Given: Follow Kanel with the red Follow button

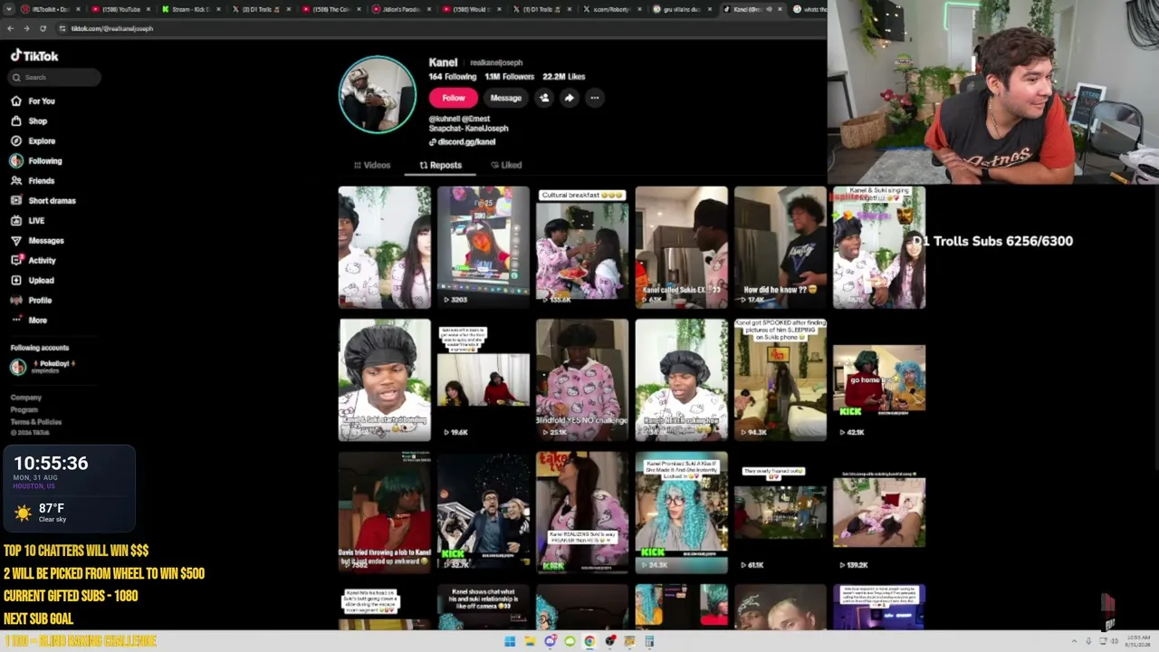Looking at the screenshot, I should (x=454, y=98).
